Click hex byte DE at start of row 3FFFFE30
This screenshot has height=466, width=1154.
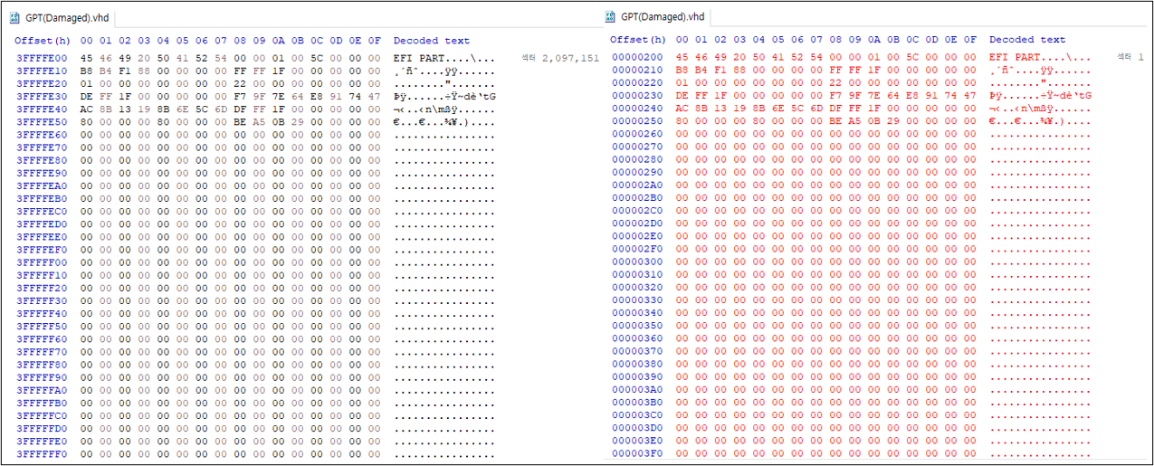pos(87,96)
